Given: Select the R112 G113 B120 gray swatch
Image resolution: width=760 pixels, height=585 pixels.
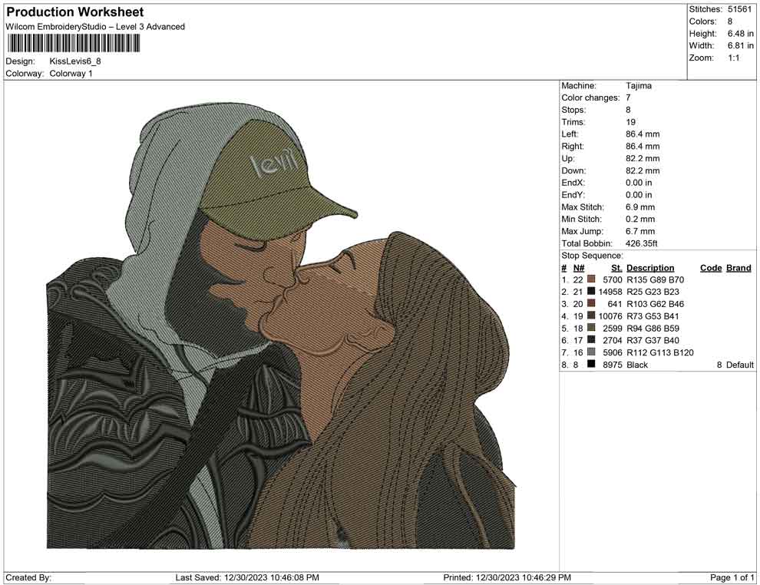Looking at the screenshot, I should tap(591, 352).
